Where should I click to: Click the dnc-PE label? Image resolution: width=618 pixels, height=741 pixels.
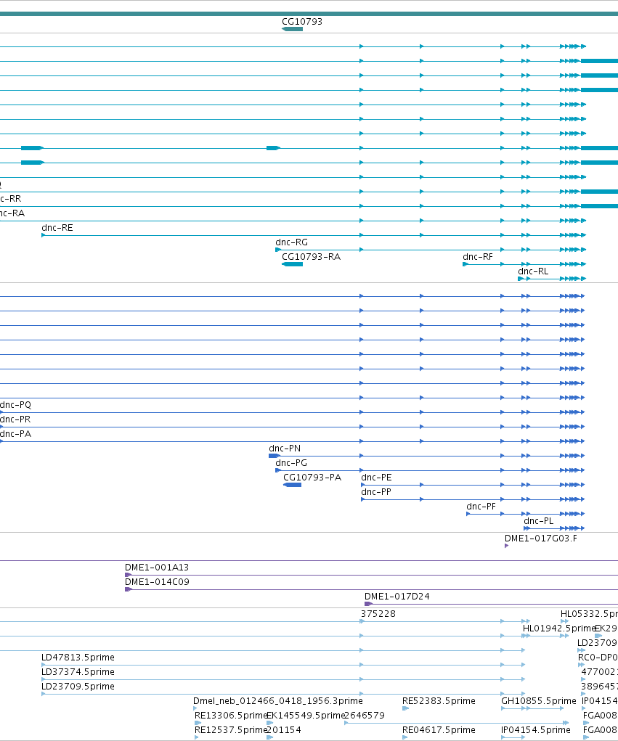pyautogui.click(x=376, y=478)
